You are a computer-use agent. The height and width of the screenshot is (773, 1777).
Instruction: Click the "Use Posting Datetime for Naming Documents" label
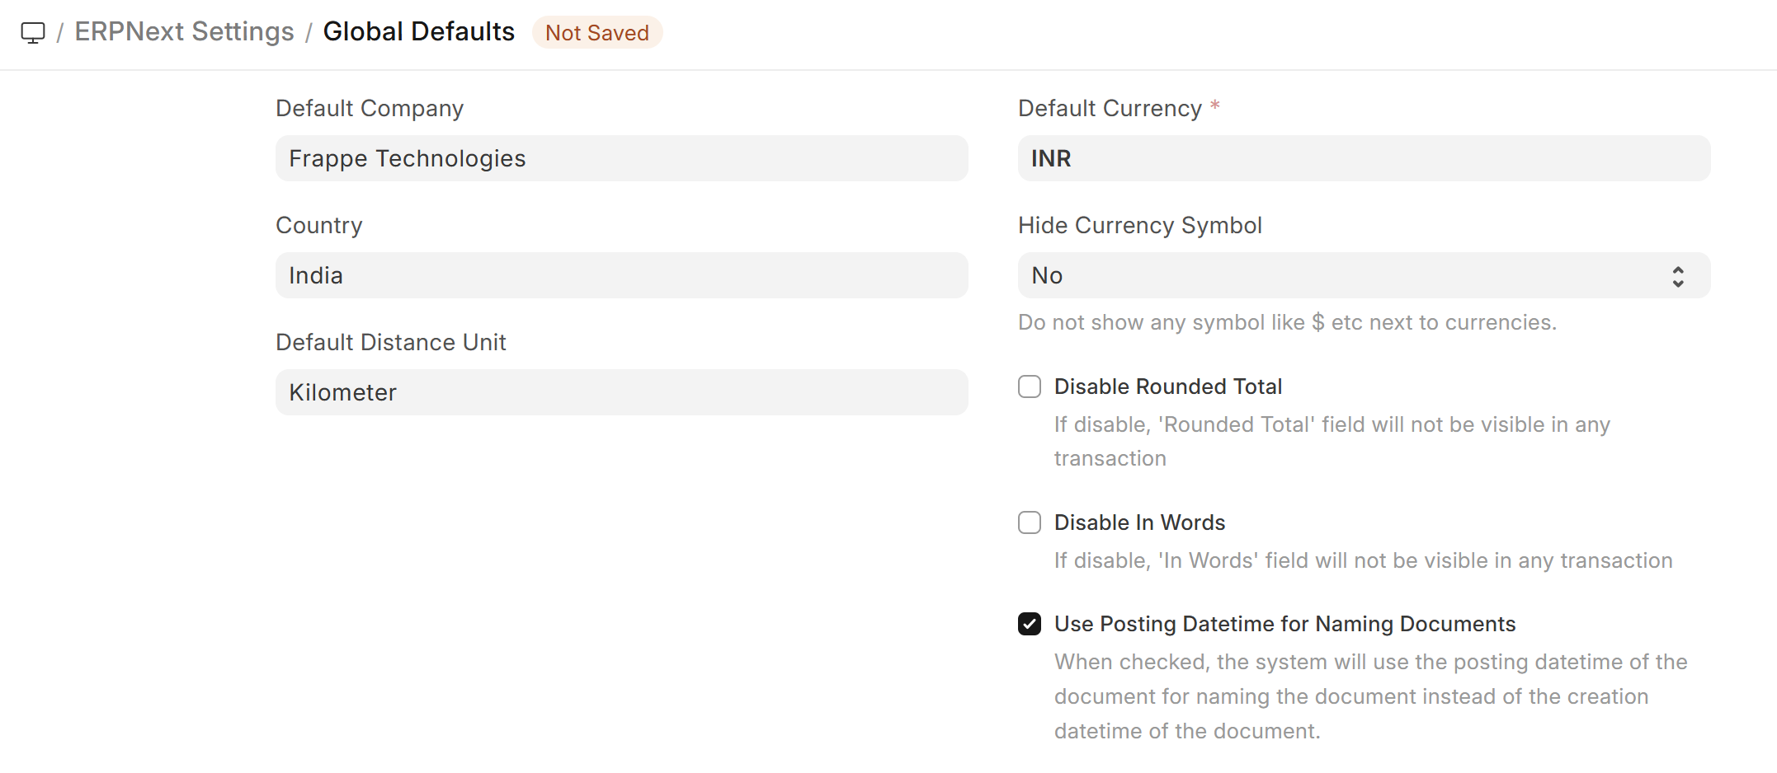[1284, 624]
